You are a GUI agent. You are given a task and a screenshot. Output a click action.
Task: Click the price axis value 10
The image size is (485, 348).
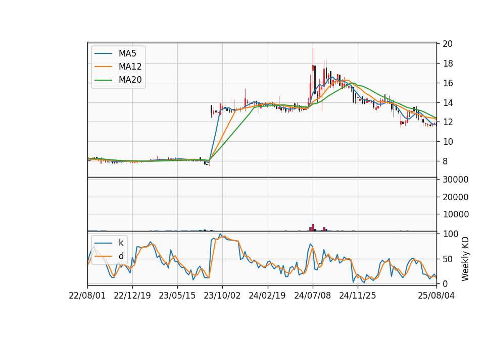[448, 142]
